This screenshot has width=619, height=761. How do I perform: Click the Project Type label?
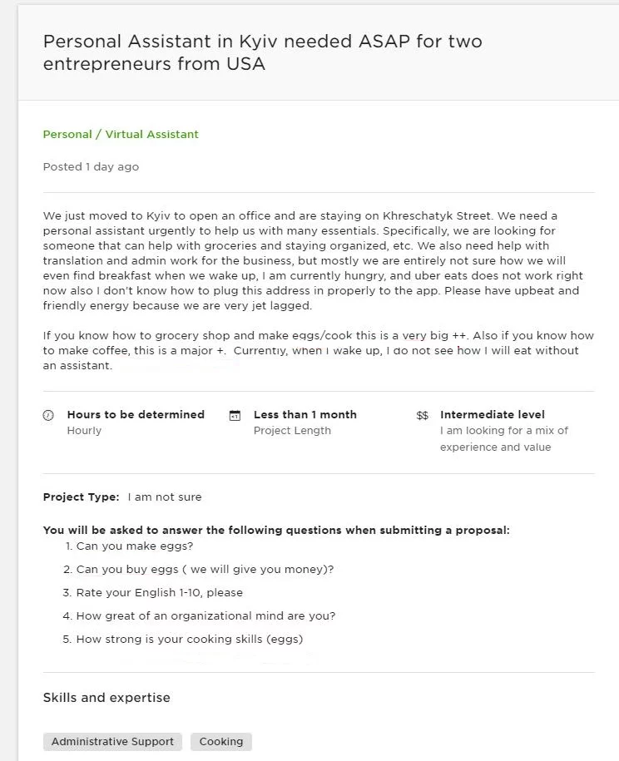point(81,497)
